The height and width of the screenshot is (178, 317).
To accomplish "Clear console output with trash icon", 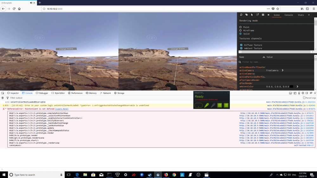I will coord(3,98).
